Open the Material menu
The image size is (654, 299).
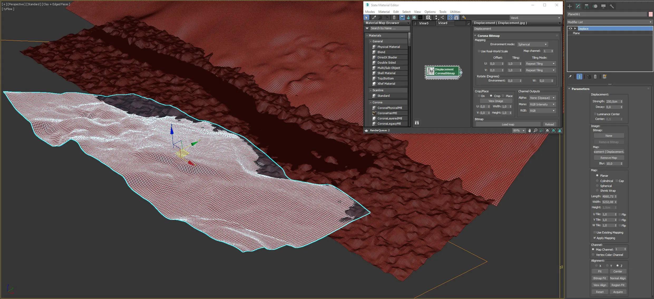tap(384, 12)
